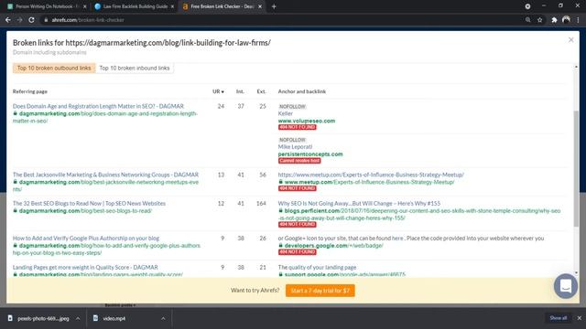This screenshot has width=586, height=329.
Task: Click Why SEO Is Not Going Away anchor
Action: (x=359, y=203)
